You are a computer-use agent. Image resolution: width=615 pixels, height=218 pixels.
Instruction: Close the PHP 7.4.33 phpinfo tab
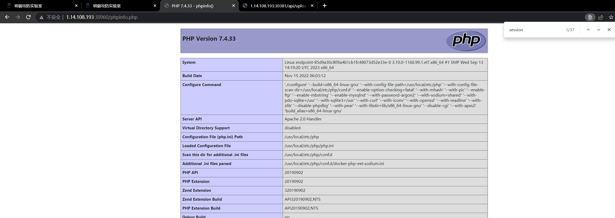coord(233,6)
